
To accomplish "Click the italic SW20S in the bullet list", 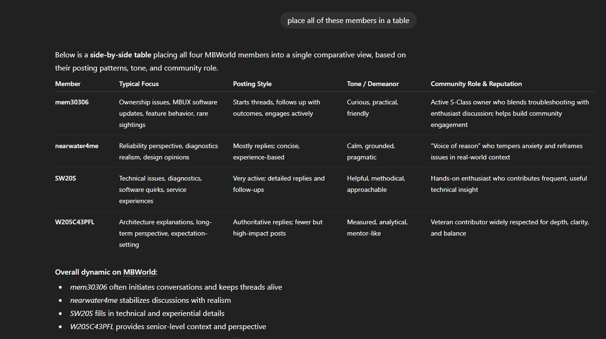I will click(82, 313).
